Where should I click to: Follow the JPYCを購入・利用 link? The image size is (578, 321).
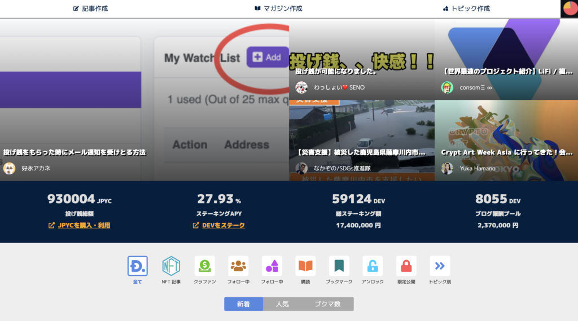(84, 225)
